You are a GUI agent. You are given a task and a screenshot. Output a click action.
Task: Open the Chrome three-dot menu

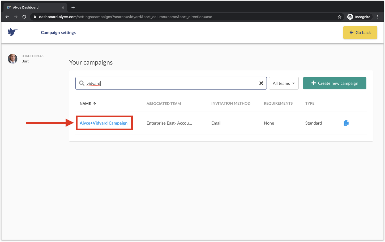[378, 17]
